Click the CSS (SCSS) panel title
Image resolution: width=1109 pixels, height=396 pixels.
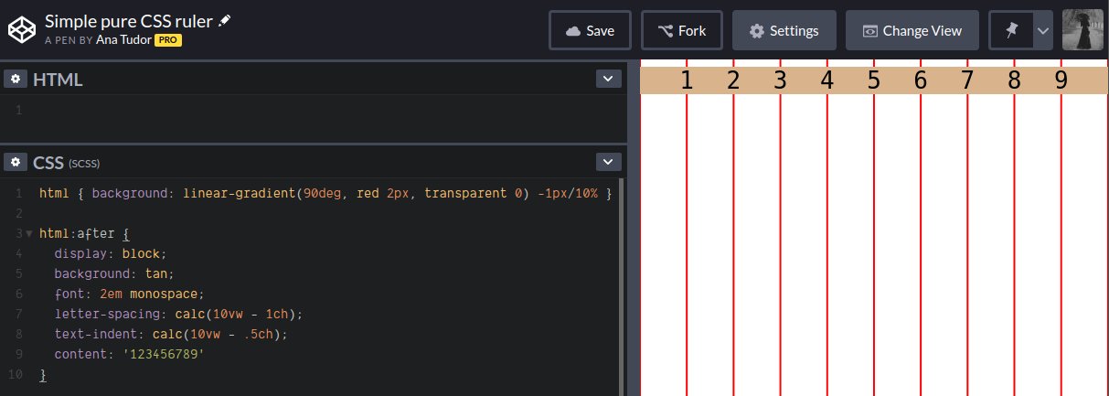coord(66,163)
